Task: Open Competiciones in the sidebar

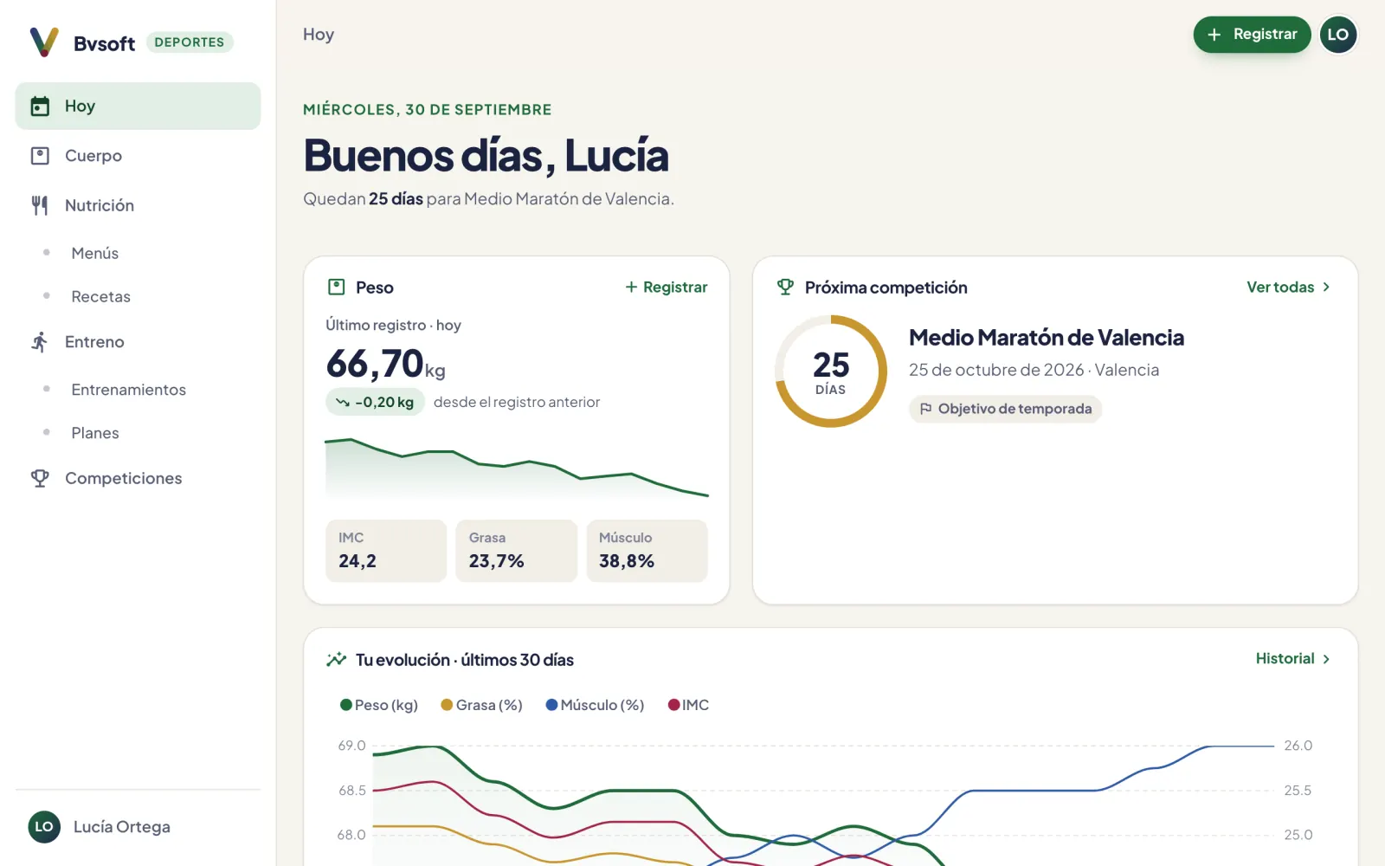Action: [138, 478]
